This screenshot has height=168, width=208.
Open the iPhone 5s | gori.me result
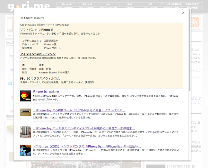pyautogui.click(x=46, y=92)
